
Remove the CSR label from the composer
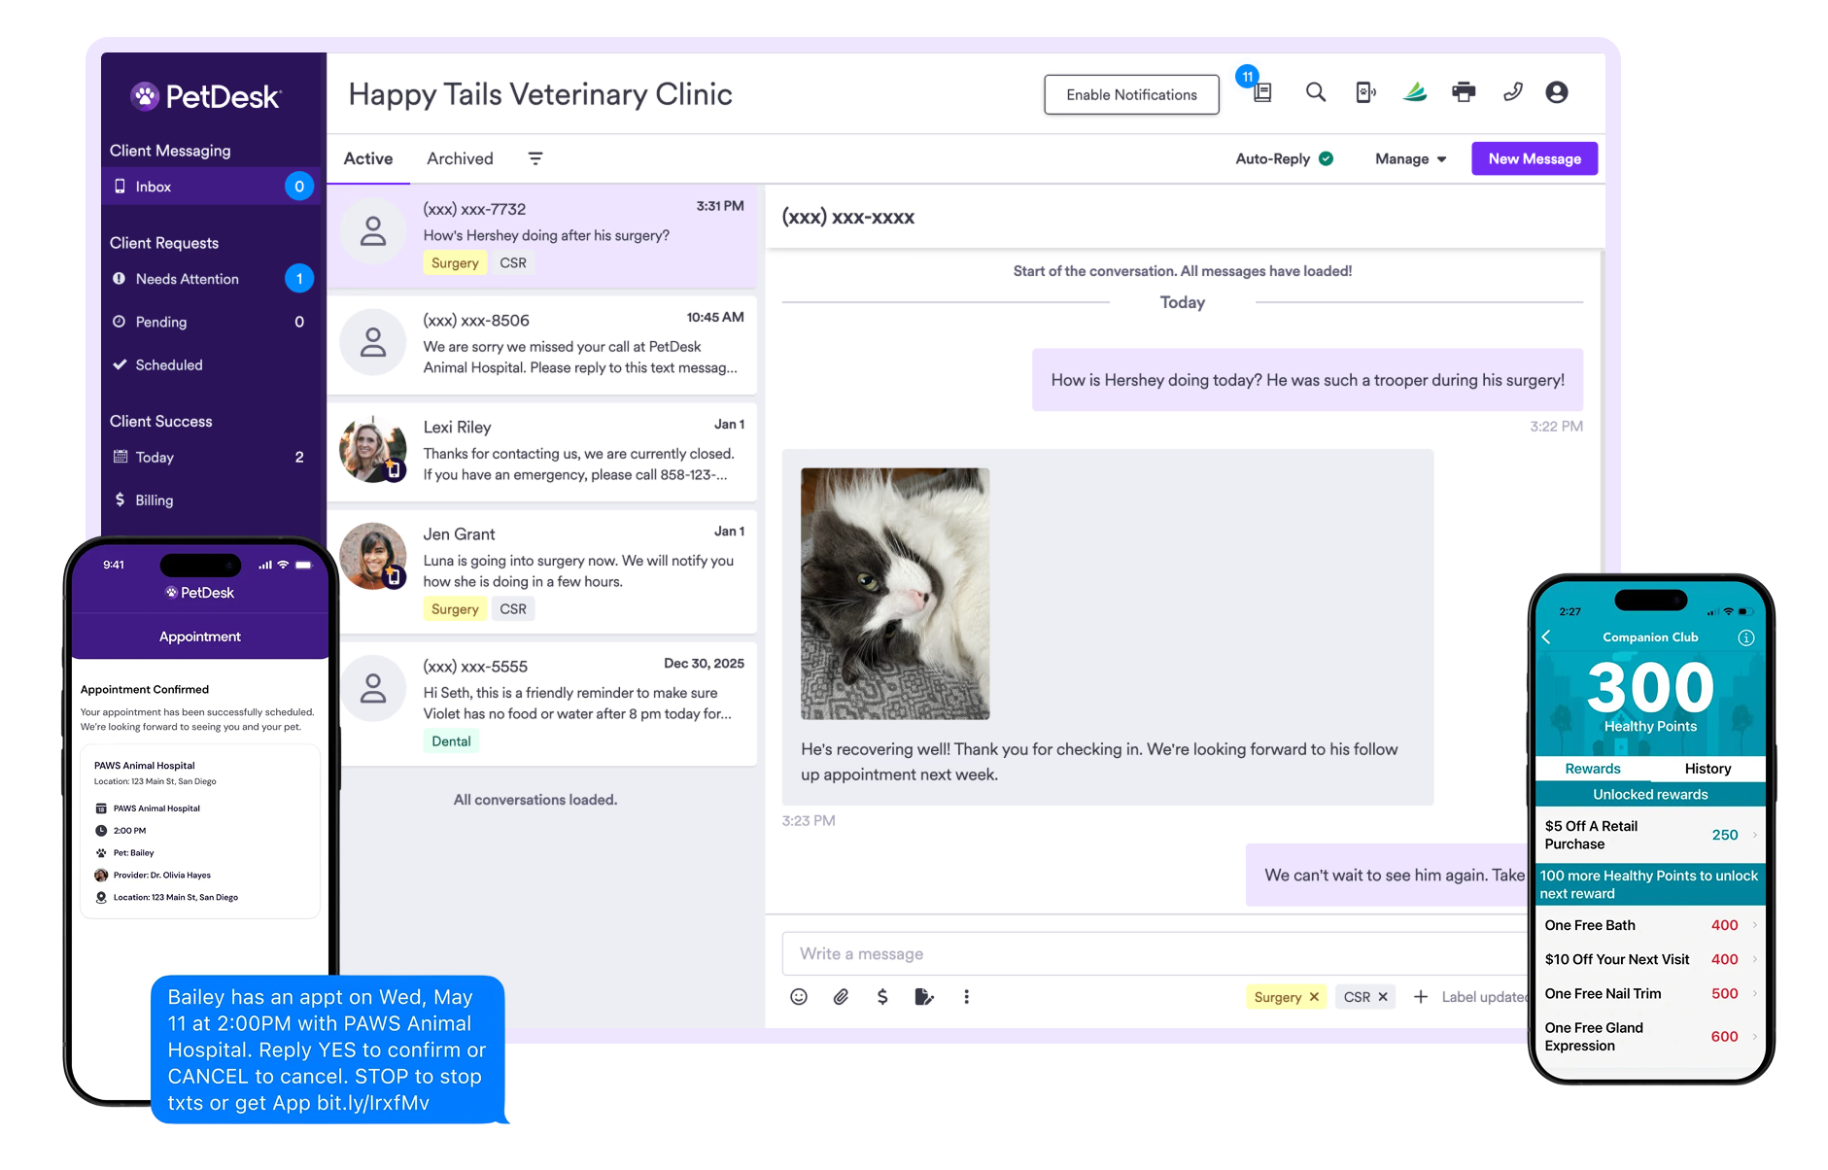[1383, 997]
